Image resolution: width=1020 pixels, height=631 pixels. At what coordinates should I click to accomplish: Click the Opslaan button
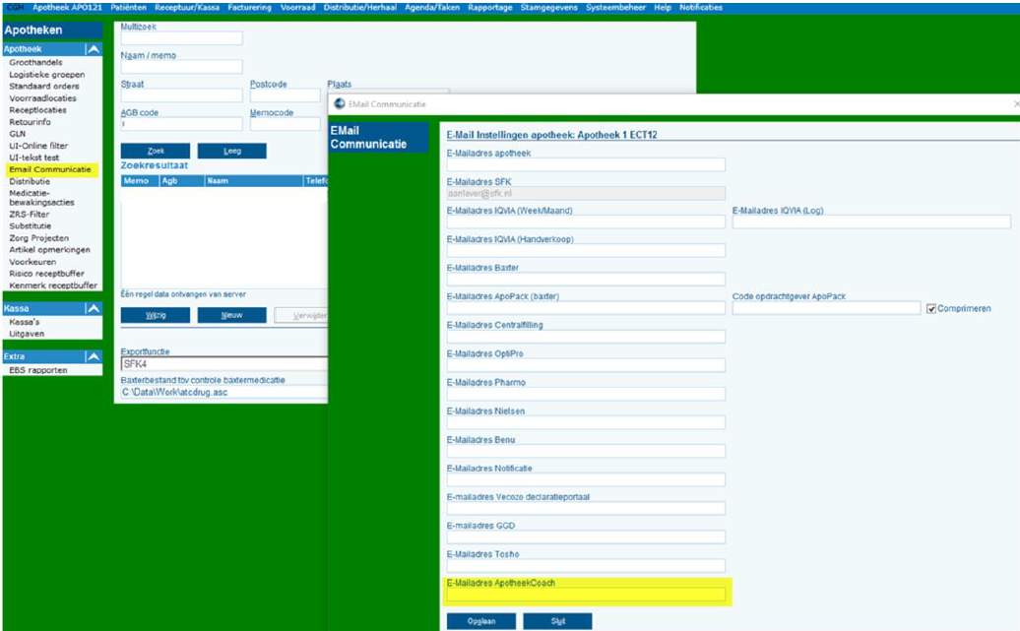[481, 621]
